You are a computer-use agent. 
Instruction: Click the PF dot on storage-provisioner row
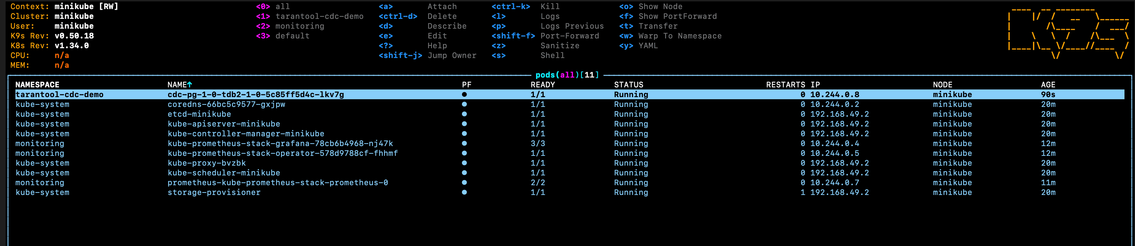point(464,193)
